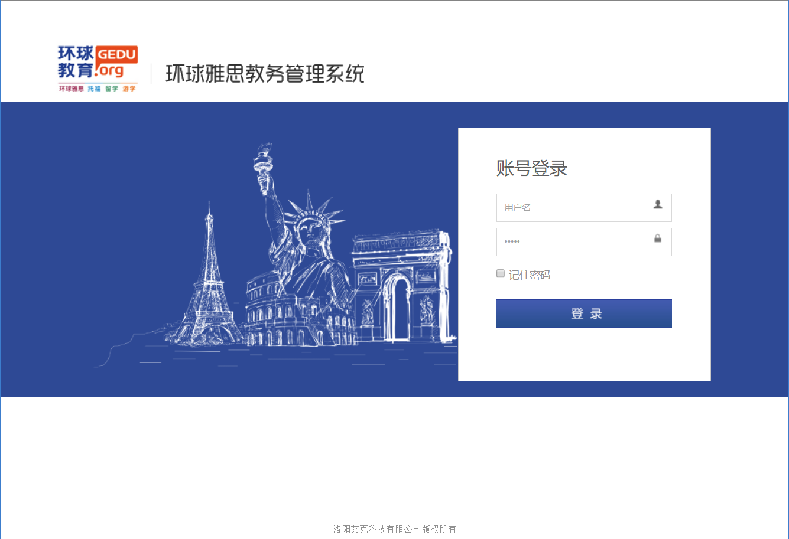Enable the 记住密码 checkbox

[x=501, y=273]
